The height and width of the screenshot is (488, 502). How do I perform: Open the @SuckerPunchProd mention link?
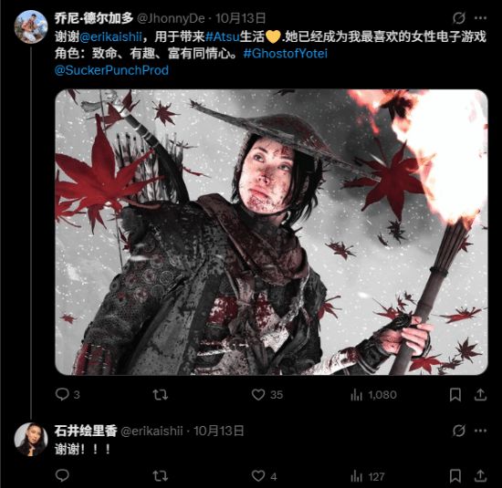(111, 70)
